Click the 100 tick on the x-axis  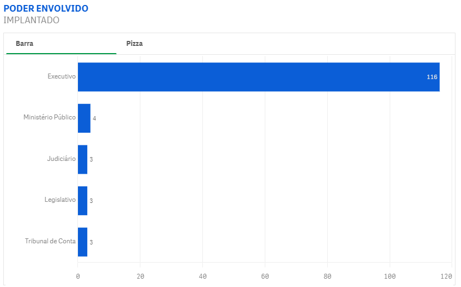point(390,276)
